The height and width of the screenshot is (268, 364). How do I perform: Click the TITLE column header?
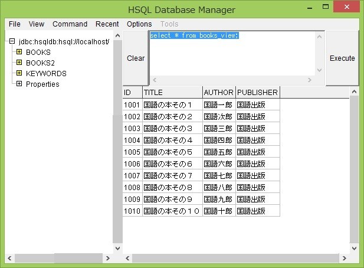(x=172, y=92)
